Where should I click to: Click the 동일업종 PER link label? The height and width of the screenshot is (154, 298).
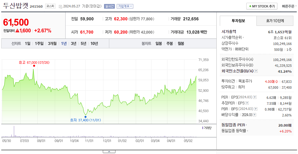click(233, 125)
